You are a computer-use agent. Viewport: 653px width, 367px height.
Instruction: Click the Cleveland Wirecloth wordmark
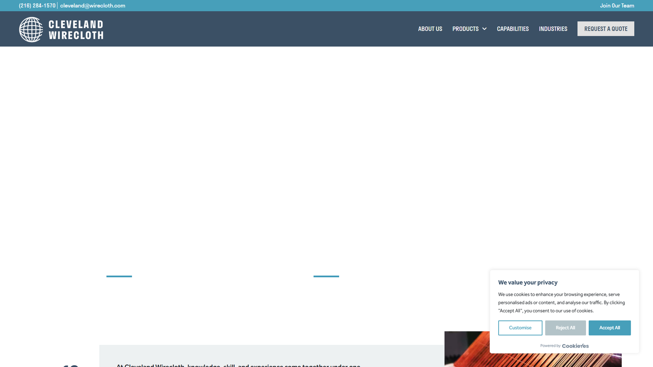(x=76, y=30)
